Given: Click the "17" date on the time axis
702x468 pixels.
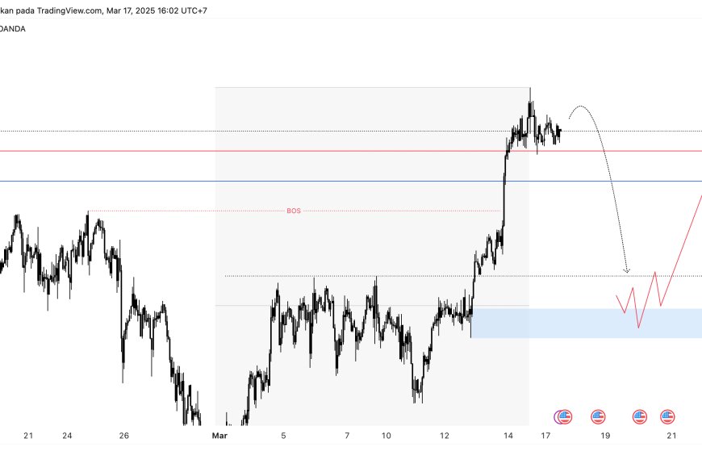Looking at the screenshot, I should 545,437.
